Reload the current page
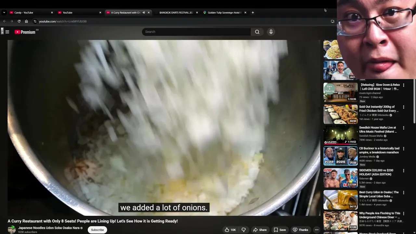 click(19, 21)
